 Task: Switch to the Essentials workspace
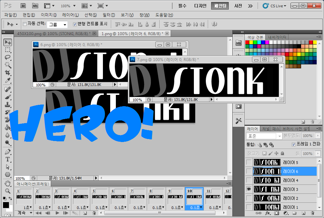tap(182, 6)
